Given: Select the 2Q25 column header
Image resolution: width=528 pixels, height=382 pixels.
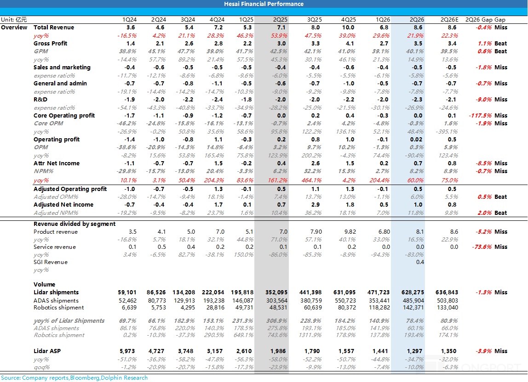Looking at the screenshot, I should pyautogui.click(x=280, y=20).
